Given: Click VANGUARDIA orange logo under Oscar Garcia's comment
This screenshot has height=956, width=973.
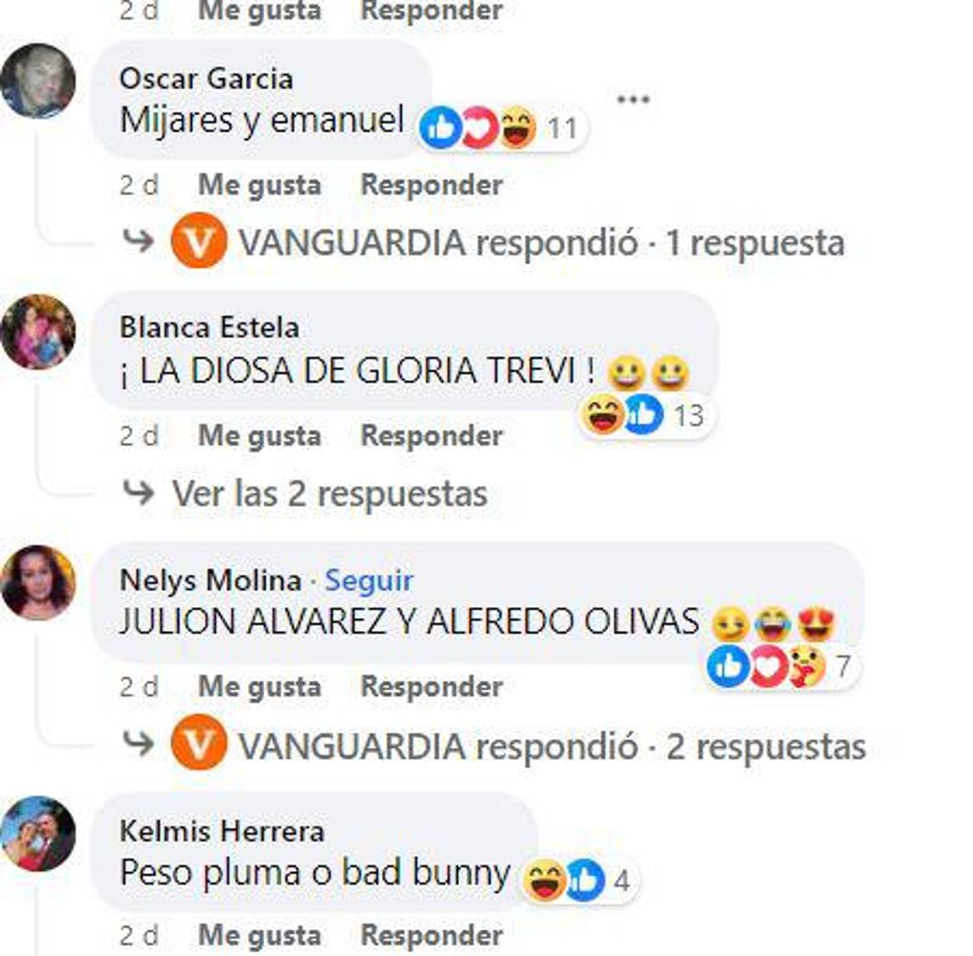Looking at the screenshot, I should pos(199,240).
